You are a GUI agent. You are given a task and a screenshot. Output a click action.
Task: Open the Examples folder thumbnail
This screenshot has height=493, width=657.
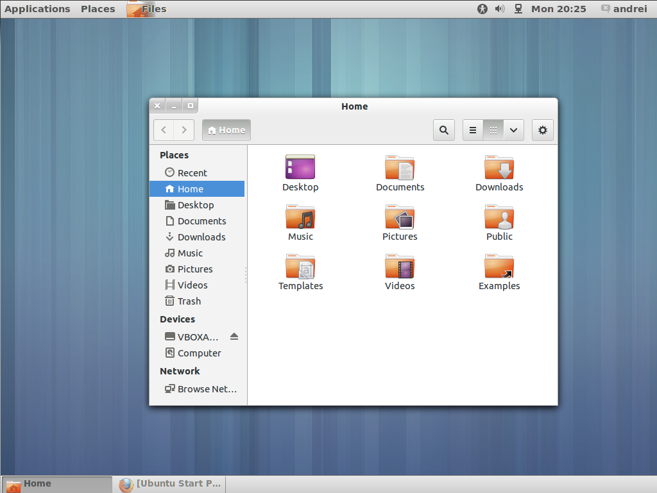pyautogui.click(x=499, y=265)
